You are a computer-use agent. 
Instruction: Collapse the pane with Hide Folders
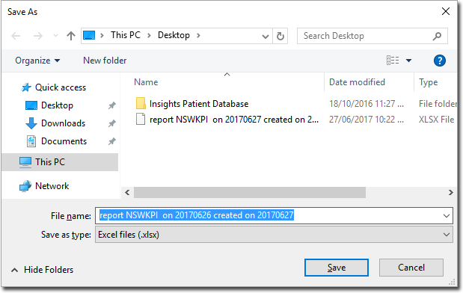tap(42, 270)
